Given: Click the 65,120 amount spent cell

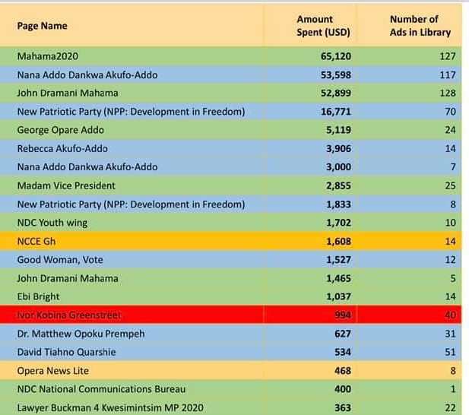Looking at the screenshot, I should pyautogui.click(x=333, y=56).
